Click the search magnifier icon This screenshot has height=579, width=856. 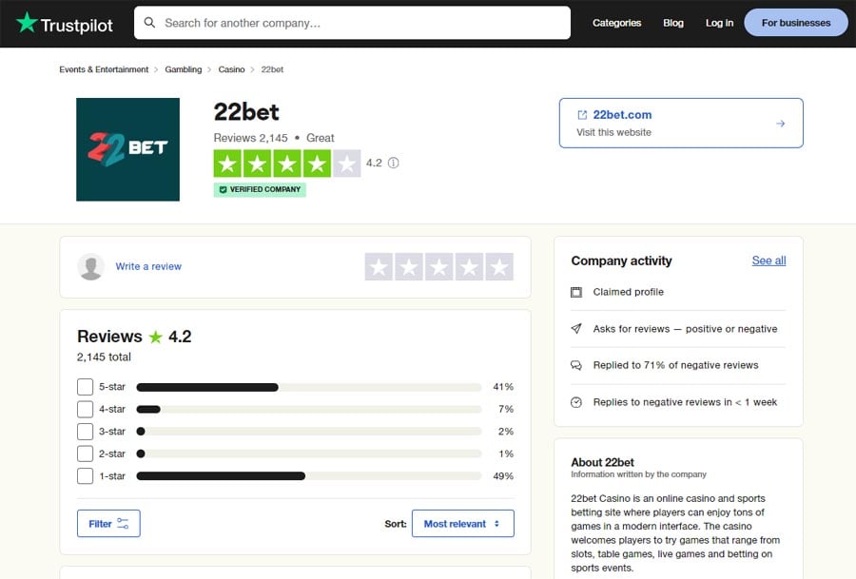[149, 23]
